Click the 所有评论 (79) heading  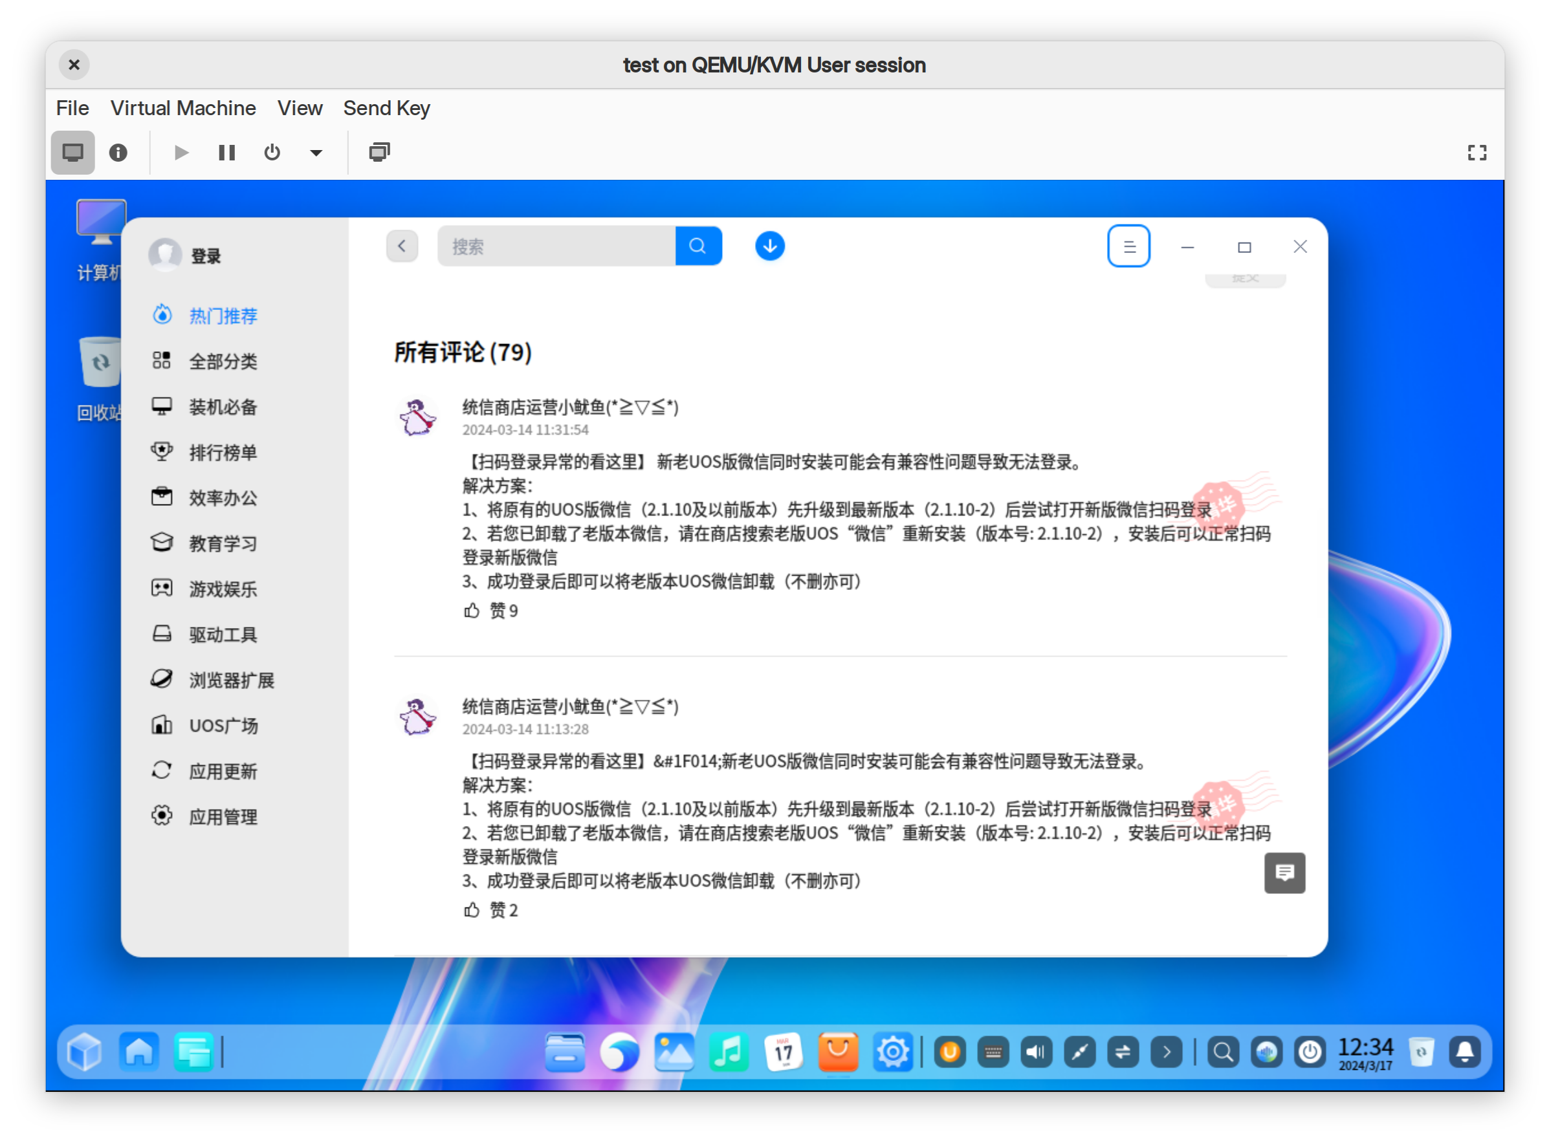pyautogui.click(x=463, y=353)
